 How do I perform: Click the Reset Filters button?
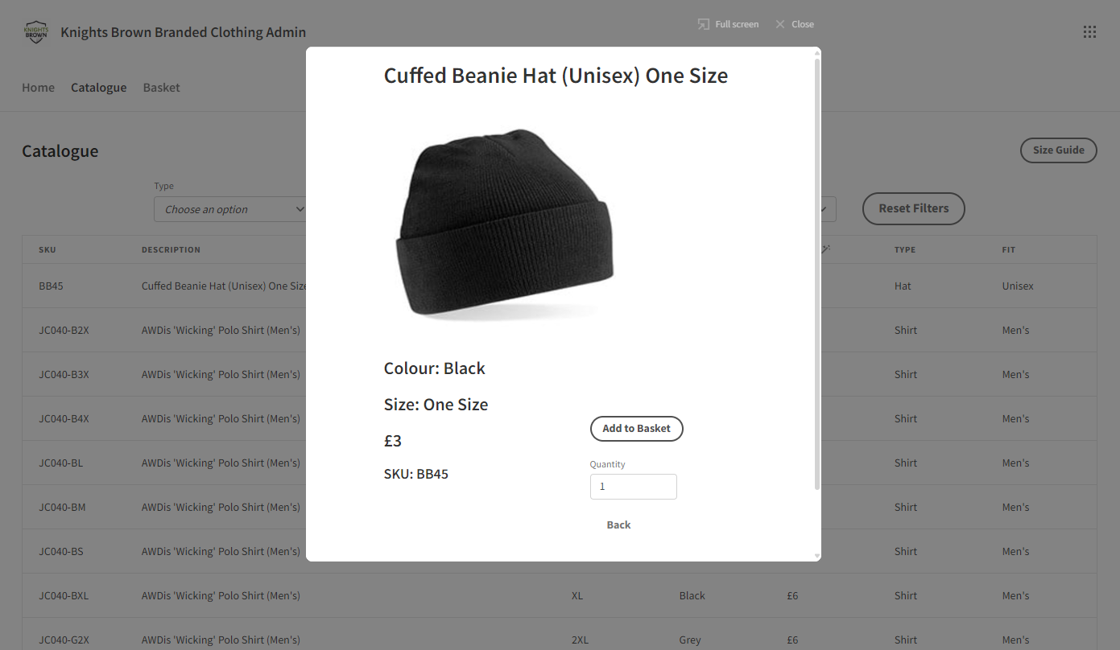click(x=913, y=208)
